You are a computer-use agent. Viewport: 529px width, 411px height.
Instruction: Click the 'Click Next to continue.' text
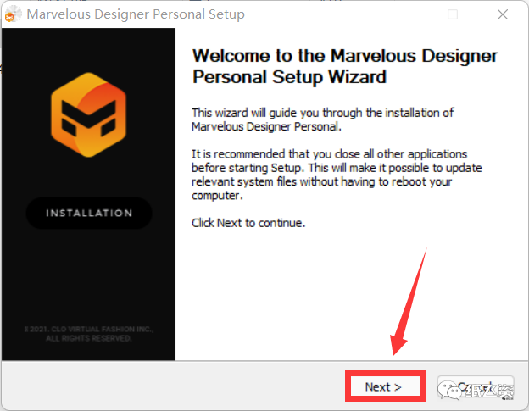coord(248,223)
